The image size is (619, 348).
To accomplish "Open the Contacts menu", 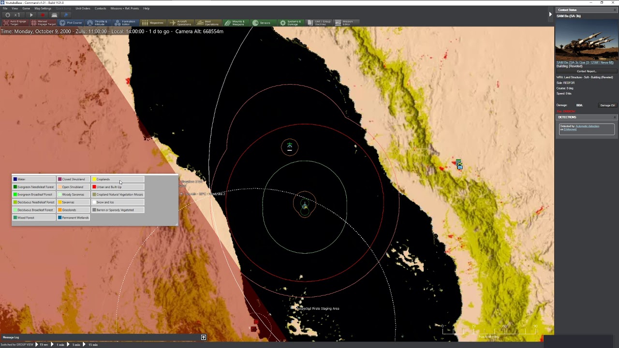I will [101, 8].
